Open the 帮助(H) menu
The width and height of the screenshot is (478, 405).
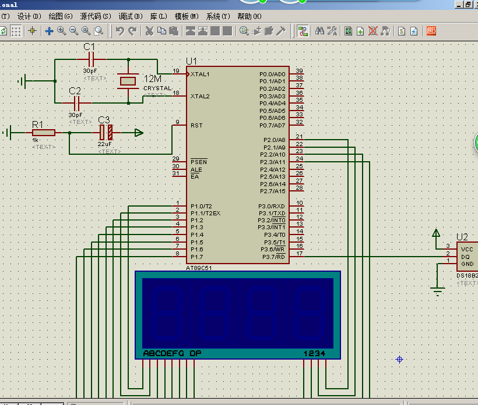click(249, 16)
